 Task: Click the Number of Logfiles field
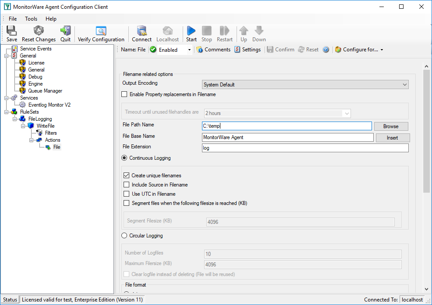303,254
